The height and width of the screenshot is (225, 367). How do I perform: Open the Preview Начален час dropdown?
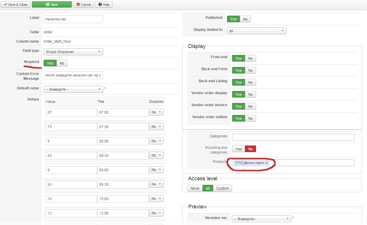pos(261,219)
